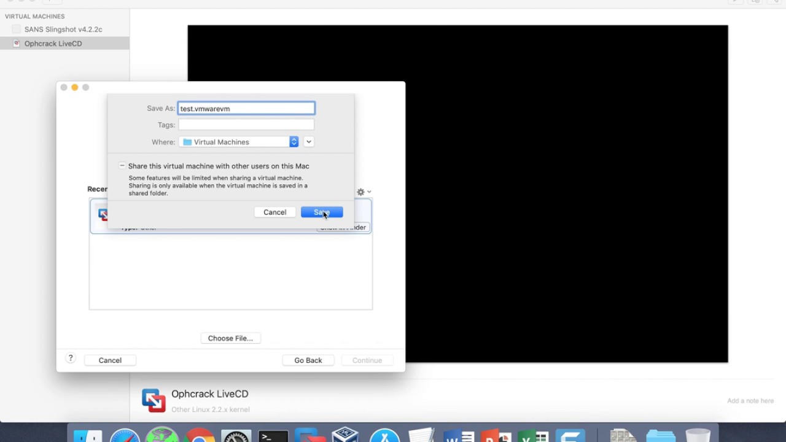Image resolution: width=786 pixels, height=442 pixels.
Task: Click into the Tags field
Action: pos(246,125)
